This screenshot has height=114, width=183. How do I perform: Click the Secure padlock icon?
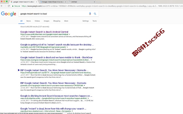[x=13, y=6]
